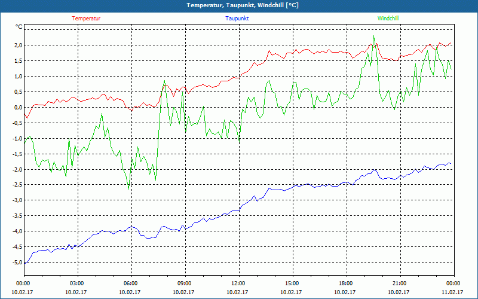Click the green Windchill minimum before 06:00
This screenshot has height=299, width=478.
(x=128, y=189)
